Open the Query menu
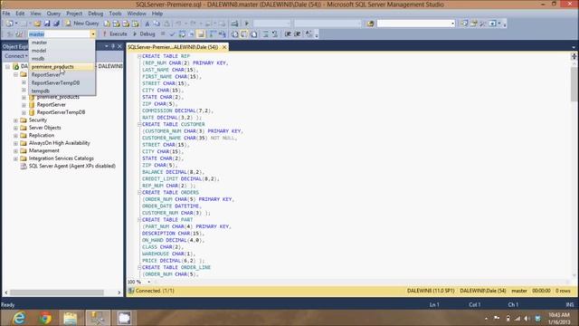The image size is (579, 326). [53, 14]
